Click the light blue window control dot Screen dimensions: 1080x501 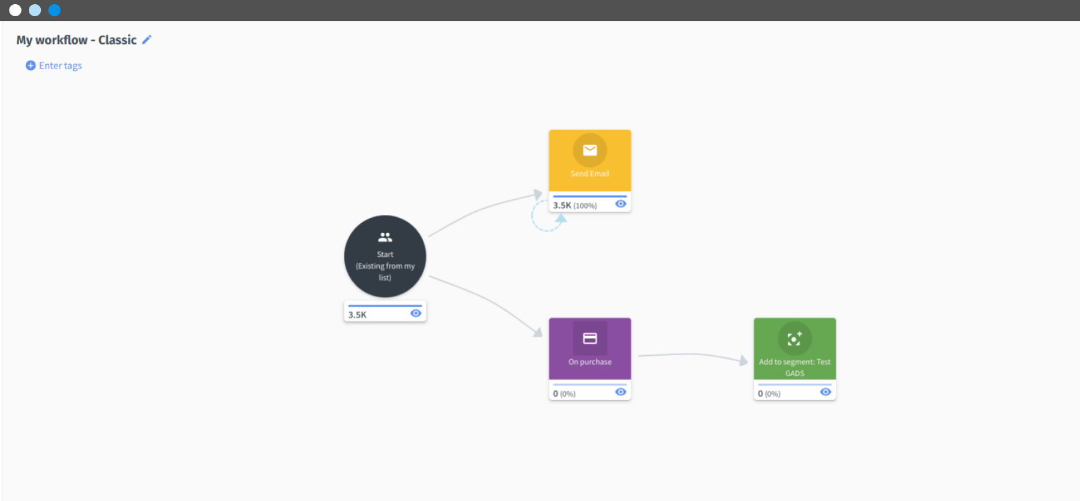35,10
